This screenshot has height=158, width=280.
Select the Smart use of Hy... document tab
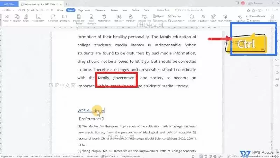click(x=41, y=4)
